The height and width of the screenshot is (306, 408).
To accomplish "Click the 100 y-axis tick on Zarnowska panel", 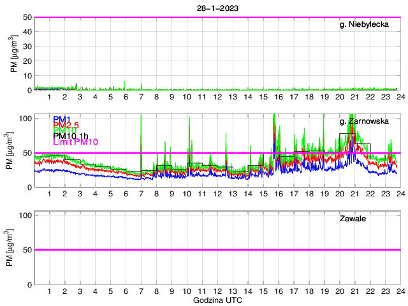I will (x=25, y=119).
